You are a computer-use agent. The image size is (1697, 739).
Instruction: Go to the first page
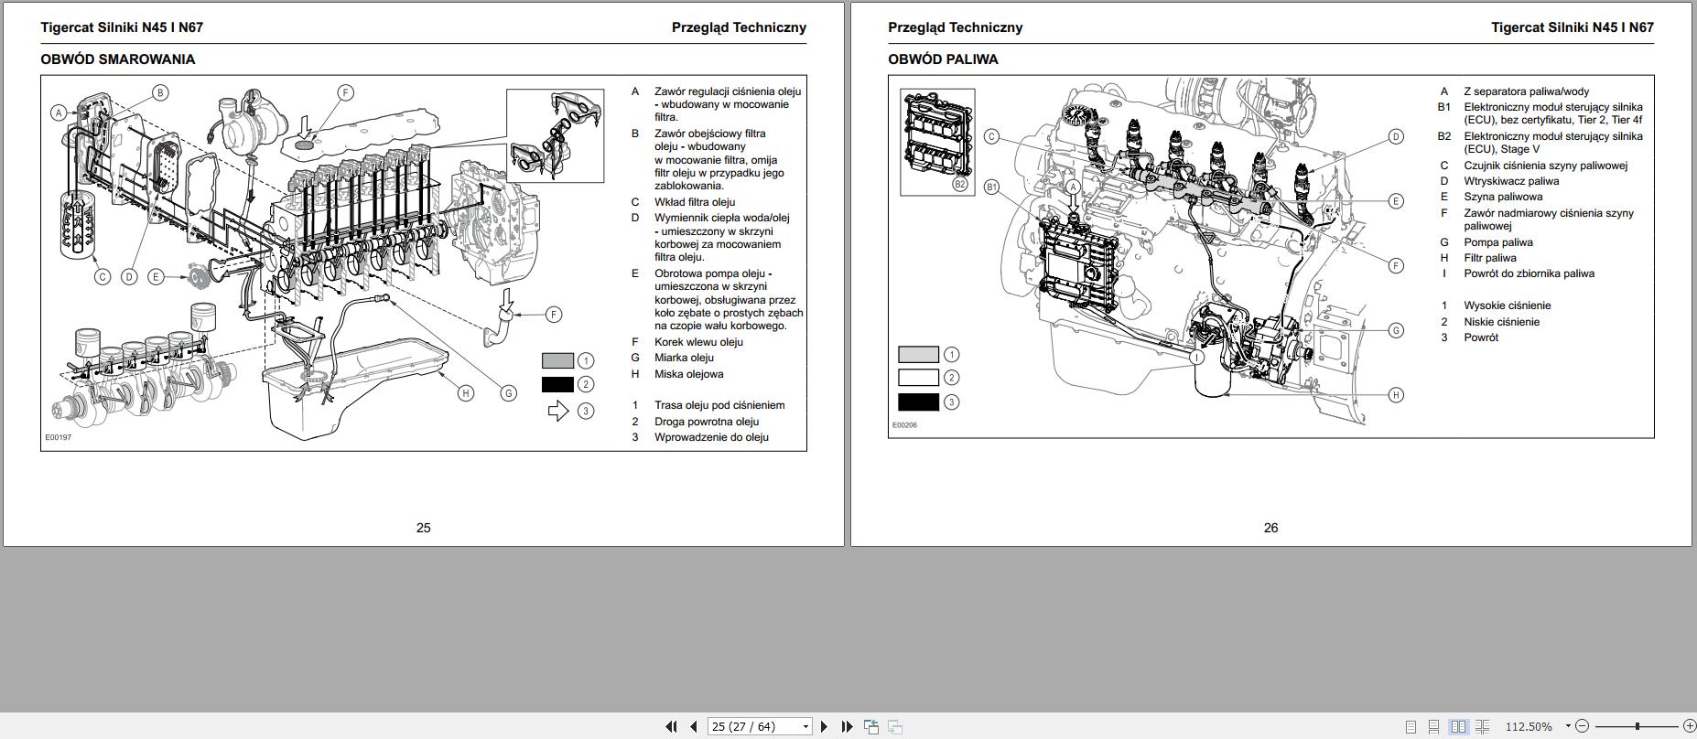pyautogui.click(x=671, y=726)
